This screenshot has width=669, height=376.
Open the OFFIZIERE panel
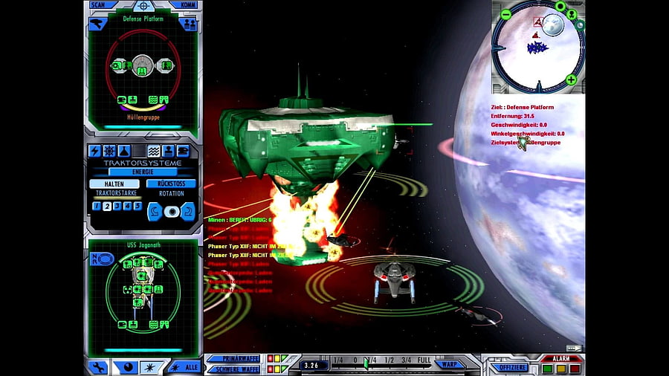(x=508, y=368)
